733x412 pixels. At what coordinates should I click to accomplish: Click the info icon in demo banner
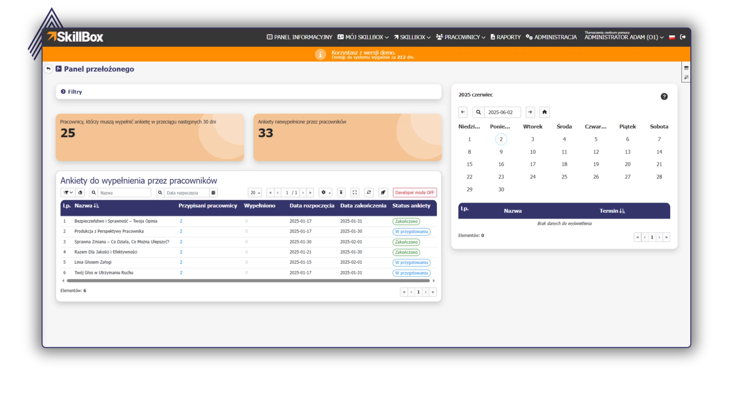pyautogui.click(x=320, y=54)
